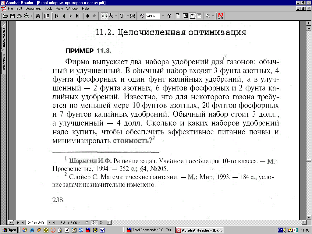Open the Window menu

73,9
